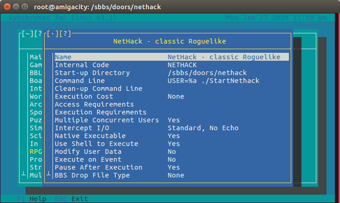
Task: Toggle the Native Executable setting
Action: [172, 136]
